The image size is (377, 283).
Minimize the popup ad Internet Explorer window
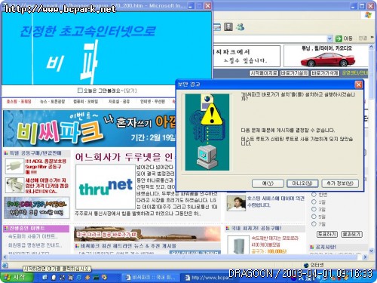point(191,6)
